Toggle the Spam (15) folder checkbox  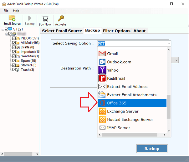pyautogui.click(x=13, y=61)
